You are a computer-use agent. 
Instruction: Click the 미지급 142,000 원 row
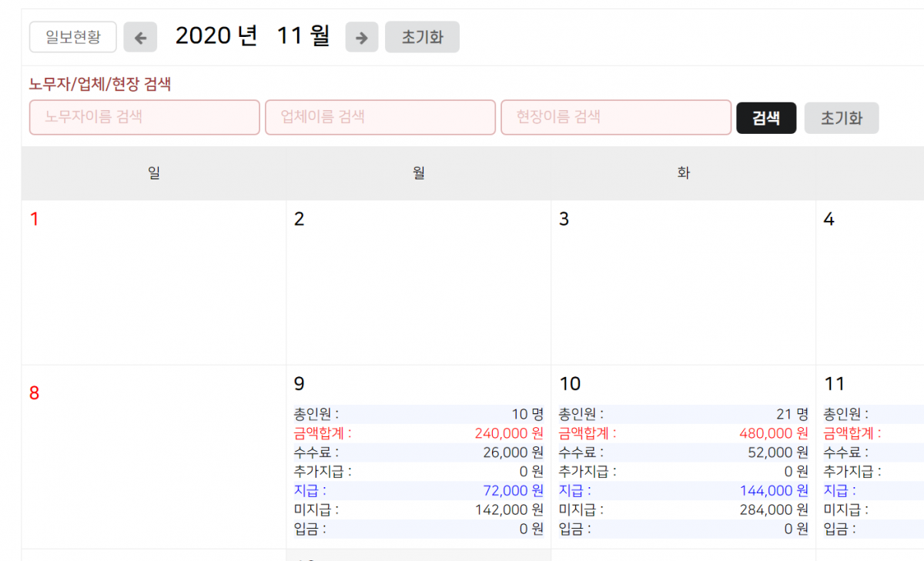click(x=418, y=509)
